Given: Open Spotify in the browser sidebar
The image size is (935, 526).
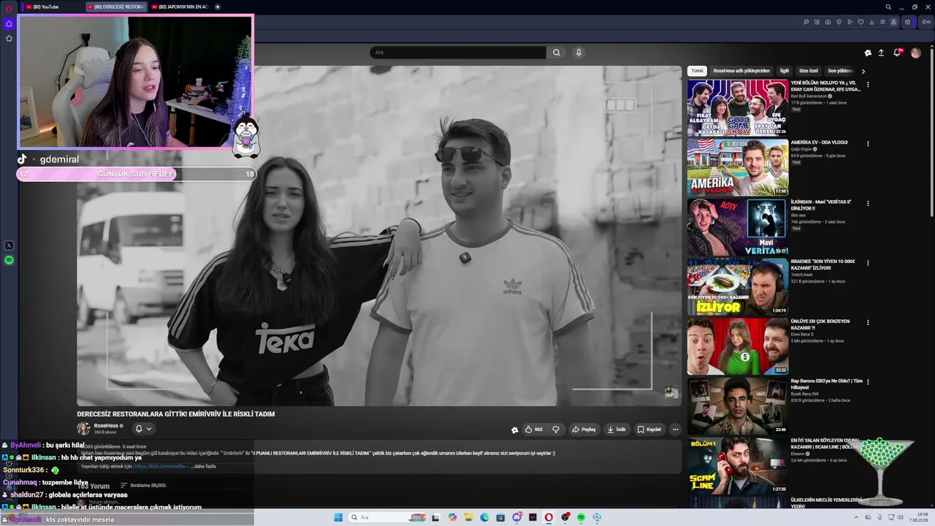Looking at the screenshot, I should 9,260.
